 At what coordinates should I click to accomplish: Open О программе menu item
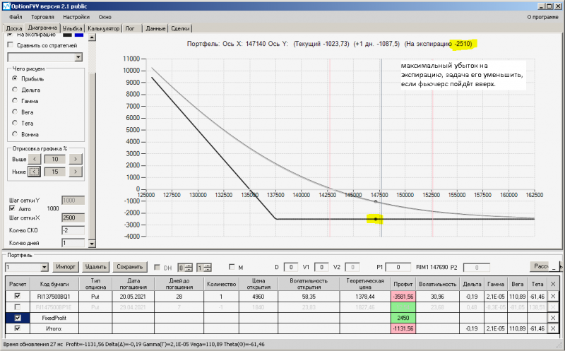[x=542, y=17]
